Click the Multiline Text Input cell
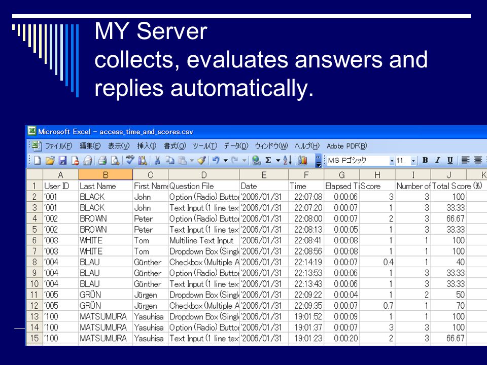The width and height of the screenshot is (487, 365). coord(204,240)
